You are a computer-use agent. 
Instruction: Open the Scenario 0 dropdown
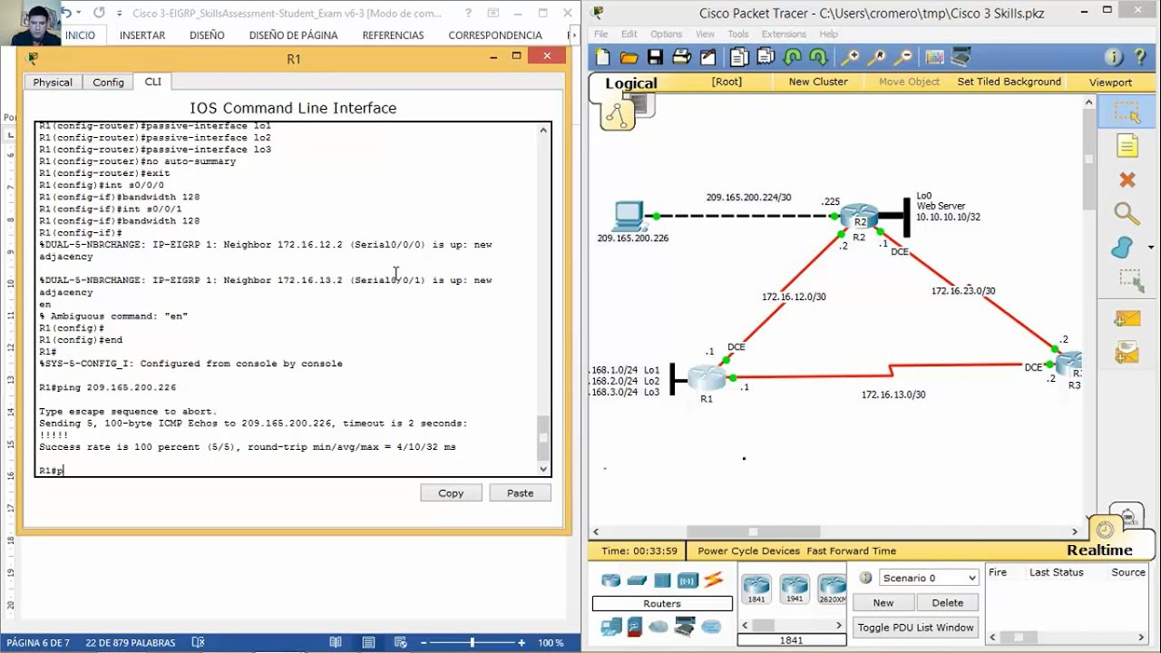point(929,578)
